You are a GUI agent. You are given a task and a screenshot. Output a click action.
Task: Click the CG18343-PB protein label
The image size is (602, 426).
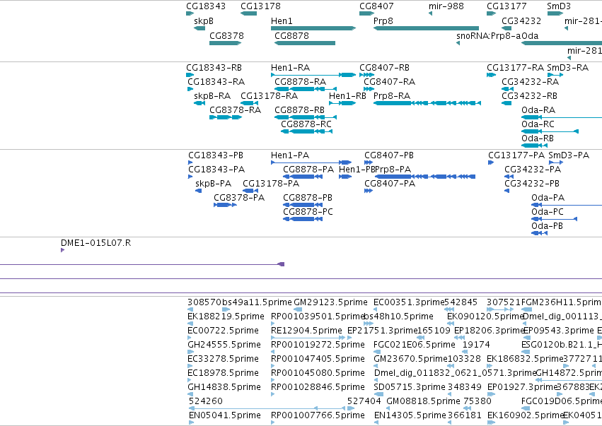click(215, 155)
